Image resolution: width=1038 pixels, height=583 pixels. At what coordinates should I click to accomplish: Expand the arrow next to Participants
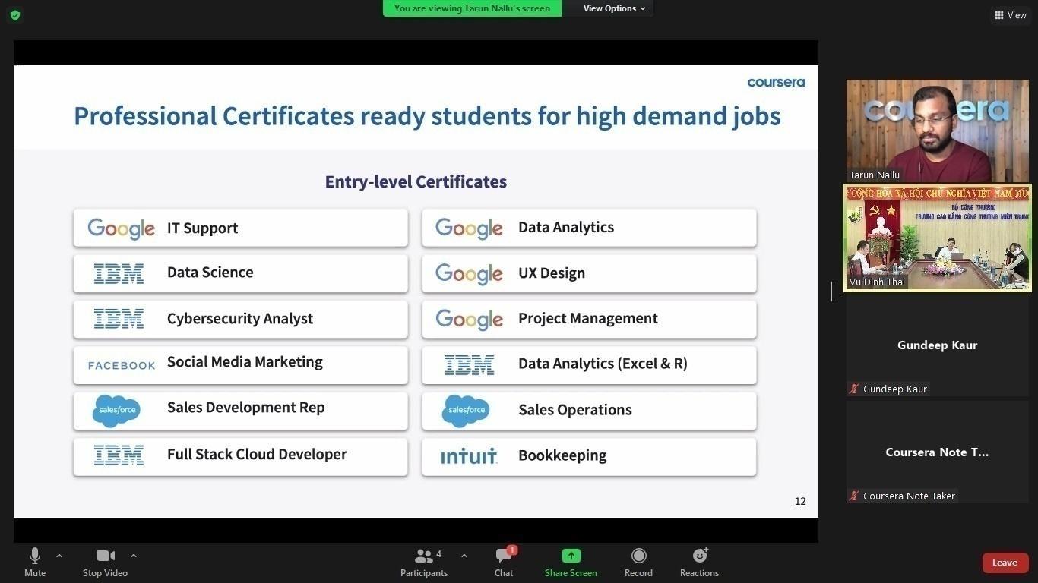(x=464, y=556)
